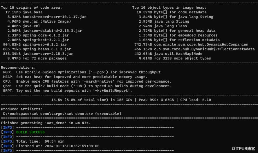Click the tomcat-embed-core-10.1.17.jar entry
Viewport: 258px width, 153px height.
(x=55, y=17)
